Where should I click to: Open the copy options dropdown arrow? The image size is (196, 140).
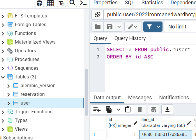(118, 110)
